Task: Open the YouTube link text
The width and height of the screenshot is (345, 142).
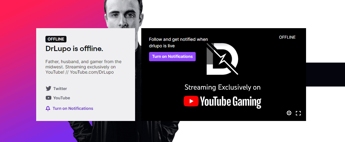Action: pos(62,98)
